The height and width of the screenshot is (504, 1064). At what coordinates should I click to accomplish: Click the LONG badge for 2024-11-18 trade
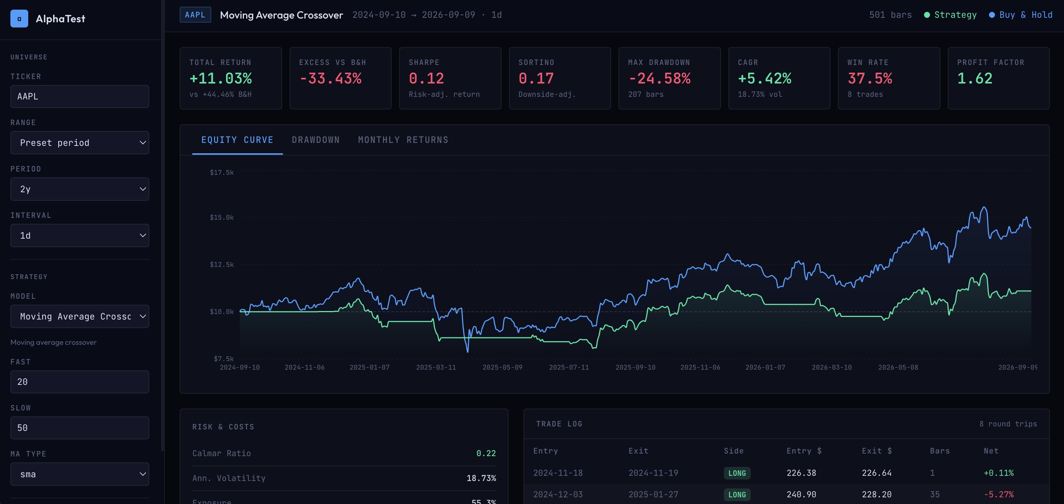click(x=737, y=474)
